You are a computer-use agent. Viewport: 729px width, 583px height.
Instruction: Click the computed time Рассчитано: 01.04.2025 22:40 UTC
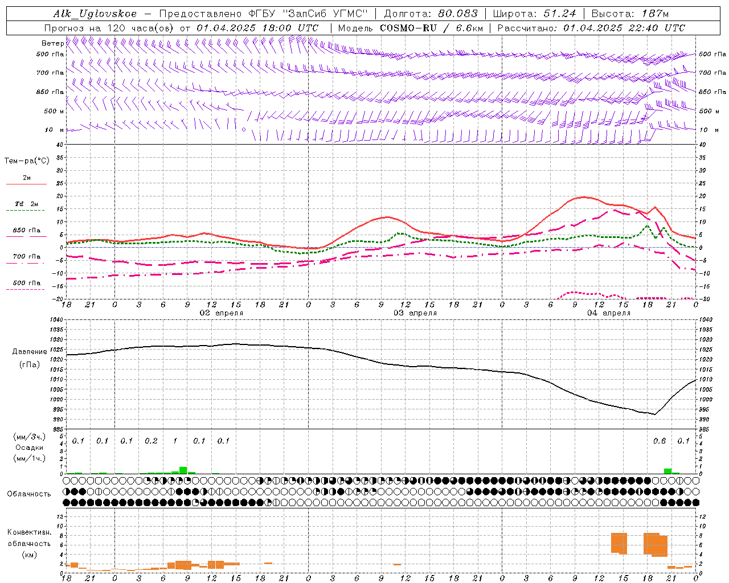click(x=591, y=28)
